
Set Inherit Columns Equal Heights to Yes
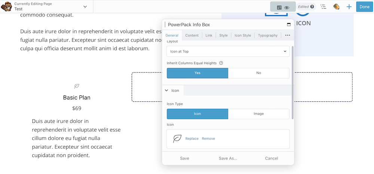197,73
